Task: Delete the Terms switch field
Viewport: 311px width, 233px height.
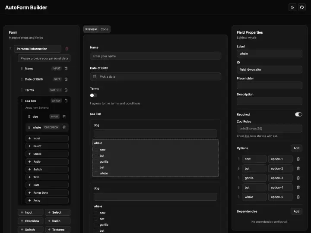Action: (x=66, y=90)
